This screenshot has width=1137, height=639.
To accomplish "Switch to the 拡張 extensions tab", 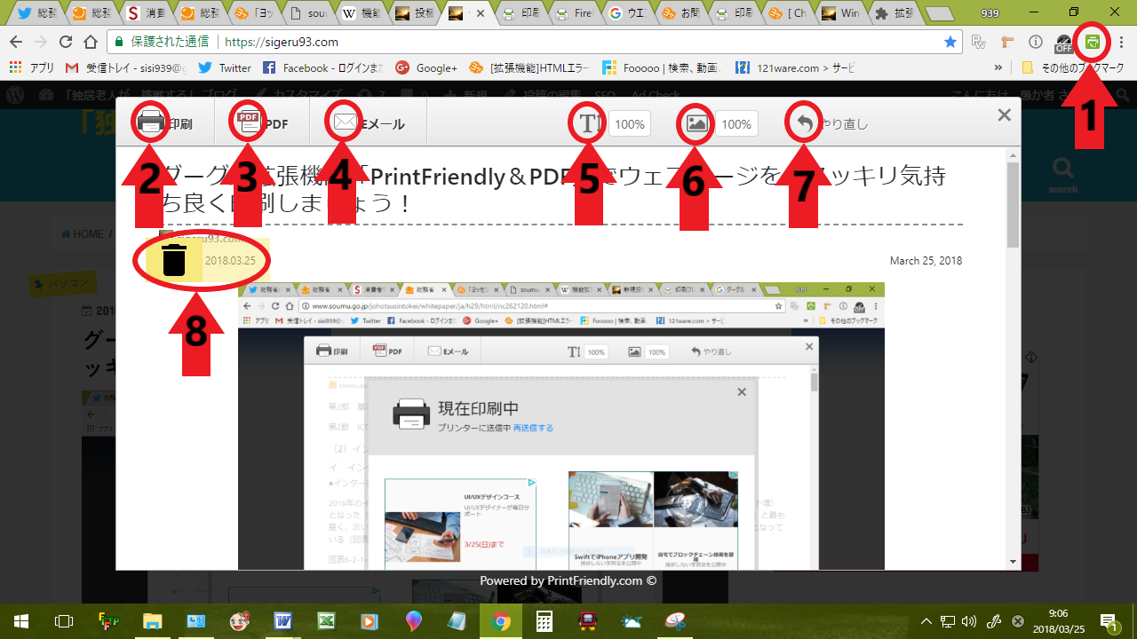I will click(x=895, y=13).
